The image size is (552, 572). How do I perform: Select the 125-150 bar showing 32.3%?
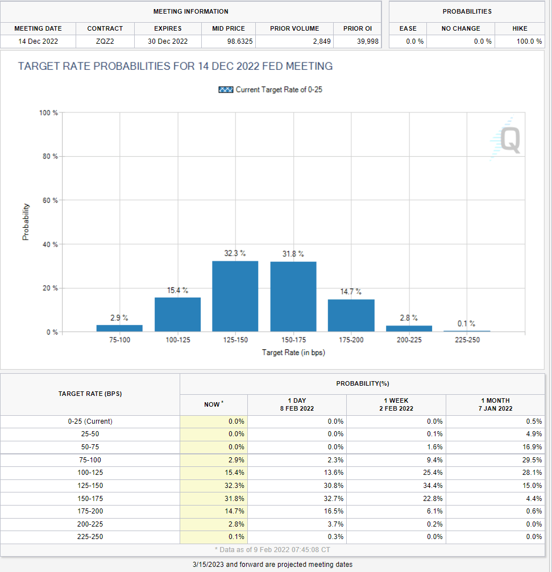coord(235,296)
